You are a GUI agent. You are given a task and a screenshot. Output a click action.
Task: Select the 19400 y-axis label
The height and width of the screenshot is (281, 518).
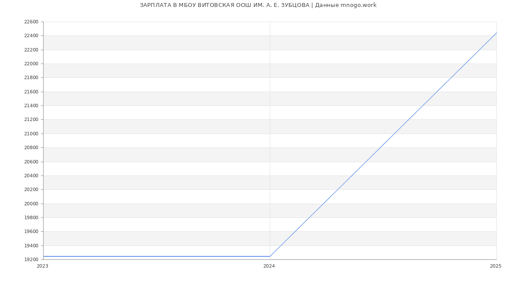(x=31, y=246)
